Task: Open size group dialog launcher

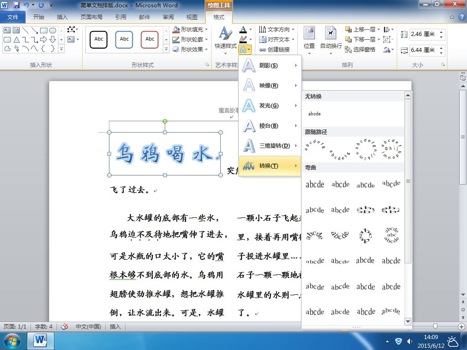Action: (443, 65)
